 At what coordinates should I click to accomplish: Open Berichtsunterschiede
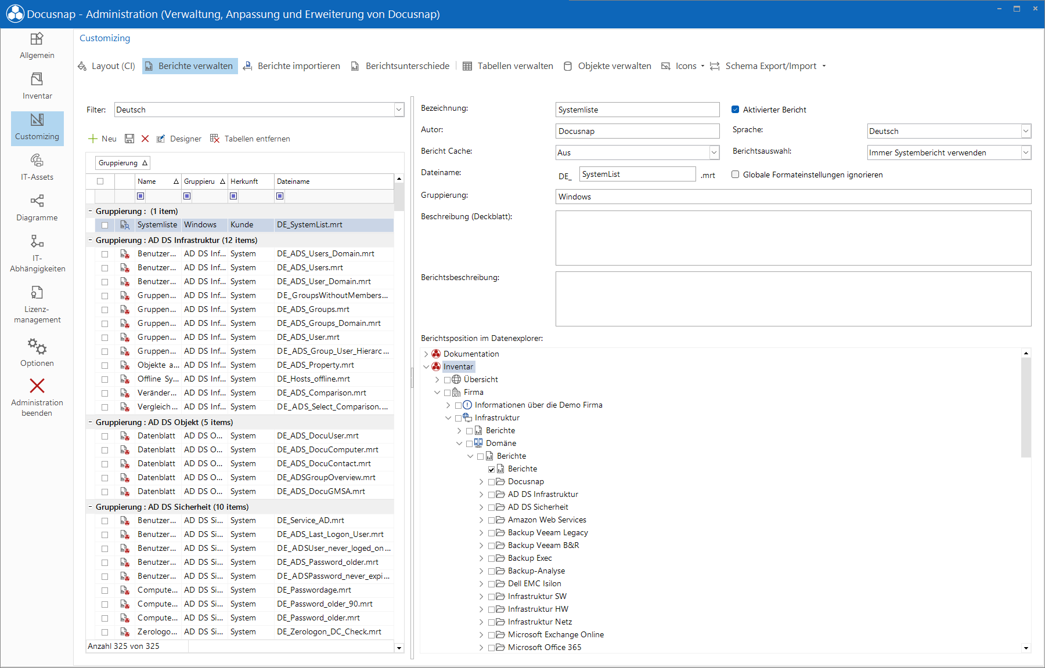[x=401, y=66]
